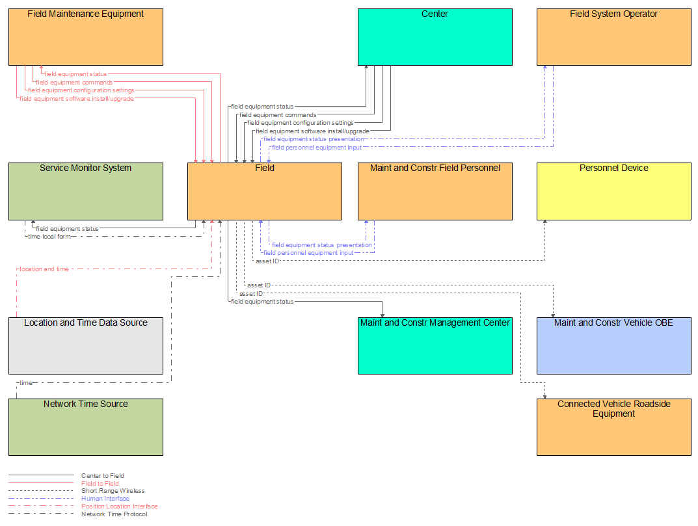Click 'Field to Field' legend entry
Image resolution: width=698 pixels, height=526 pixels.
[x=100, y=483]
